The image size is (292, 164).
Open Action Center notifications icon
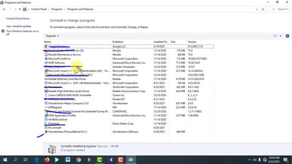[x=286, y=160]
